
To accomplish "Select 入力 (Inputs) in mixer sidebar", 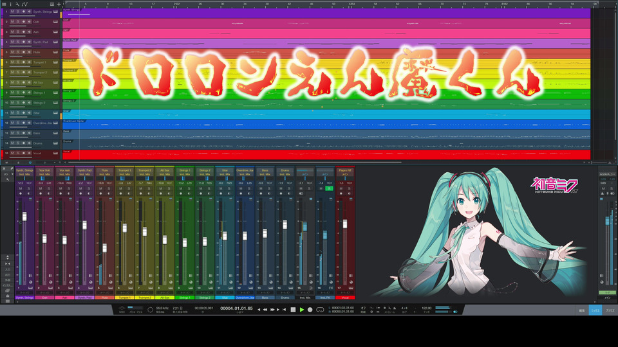I will (8, 269).
